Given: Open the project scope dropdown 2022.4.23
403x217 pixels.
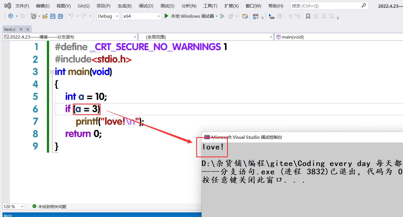Looking at the screenshot, I should (x=70, y=37).
